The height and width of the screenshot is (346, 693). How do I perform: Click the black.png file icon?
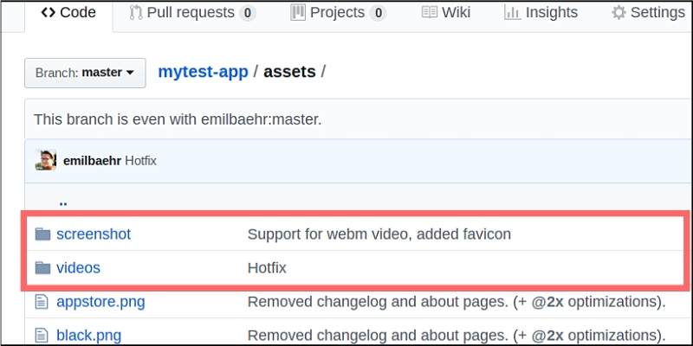click(x=42, y=335)
